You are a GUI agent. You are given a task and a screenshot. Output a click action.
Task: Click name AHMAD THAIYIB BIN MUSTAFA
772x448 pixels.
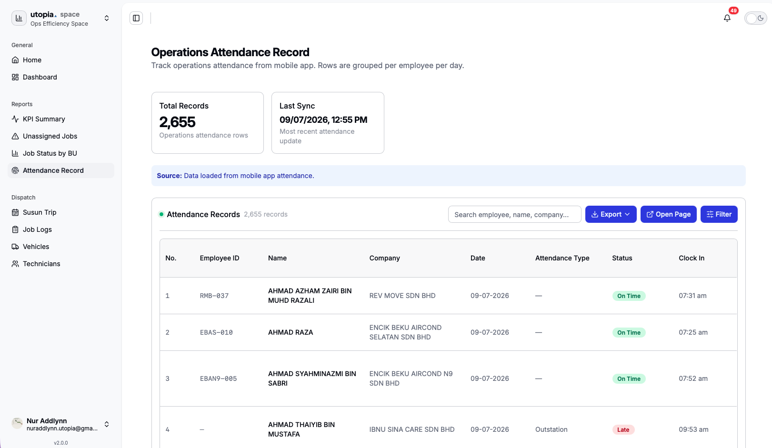pos(301,429)
